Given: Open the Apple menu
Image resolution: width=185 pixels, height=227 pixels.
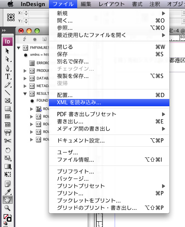Looking at the screenshot, I should tap(10, 4).
